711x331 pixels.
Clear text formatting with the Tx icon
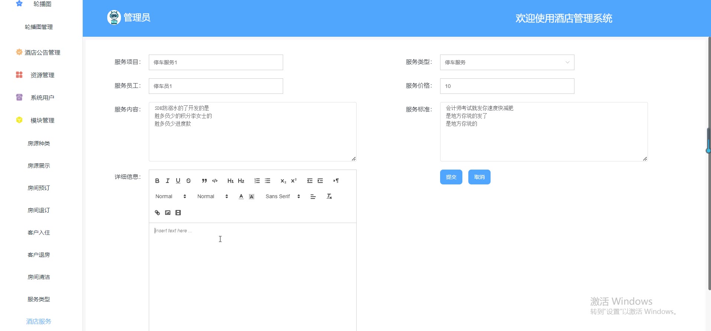click(329, 196)
